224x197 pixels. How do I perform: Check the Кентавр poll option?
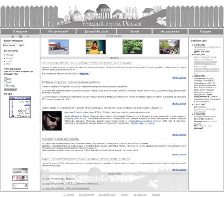[5, 85]
